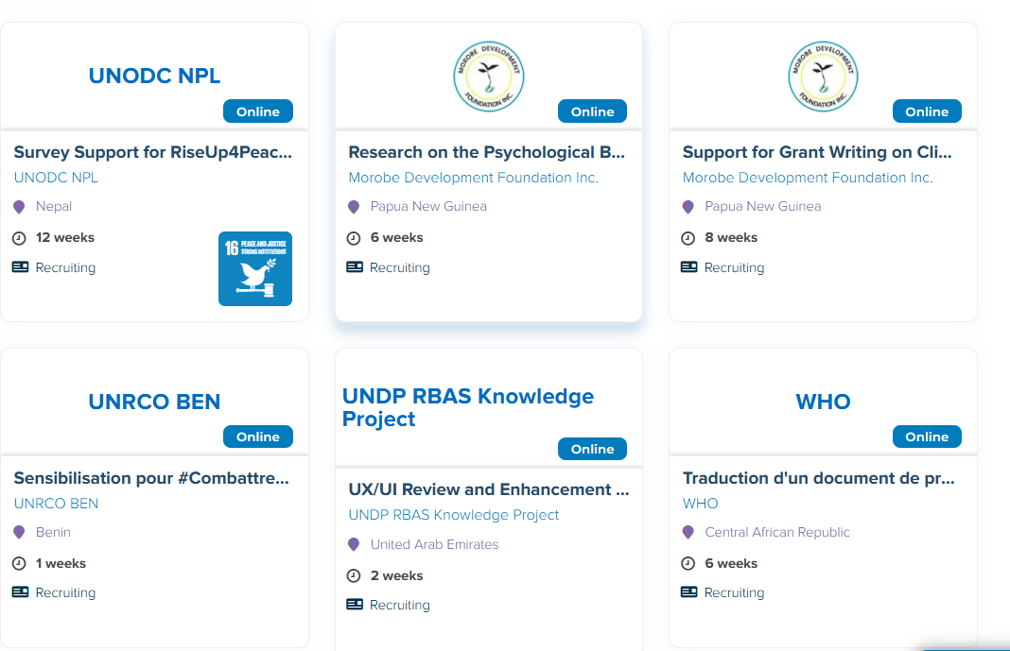Click the large UNODC NPL card header
This screenshot has height=651, width=1010.
(x=154, y=76)
